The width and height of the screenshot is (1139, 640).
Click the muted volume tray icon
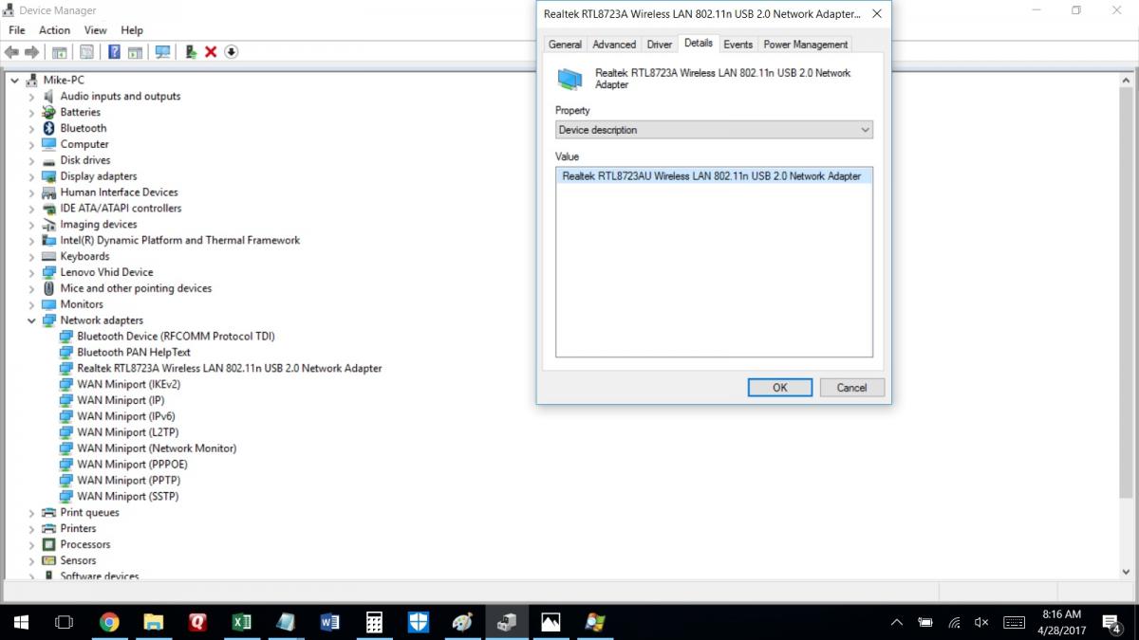click(981, 622)
